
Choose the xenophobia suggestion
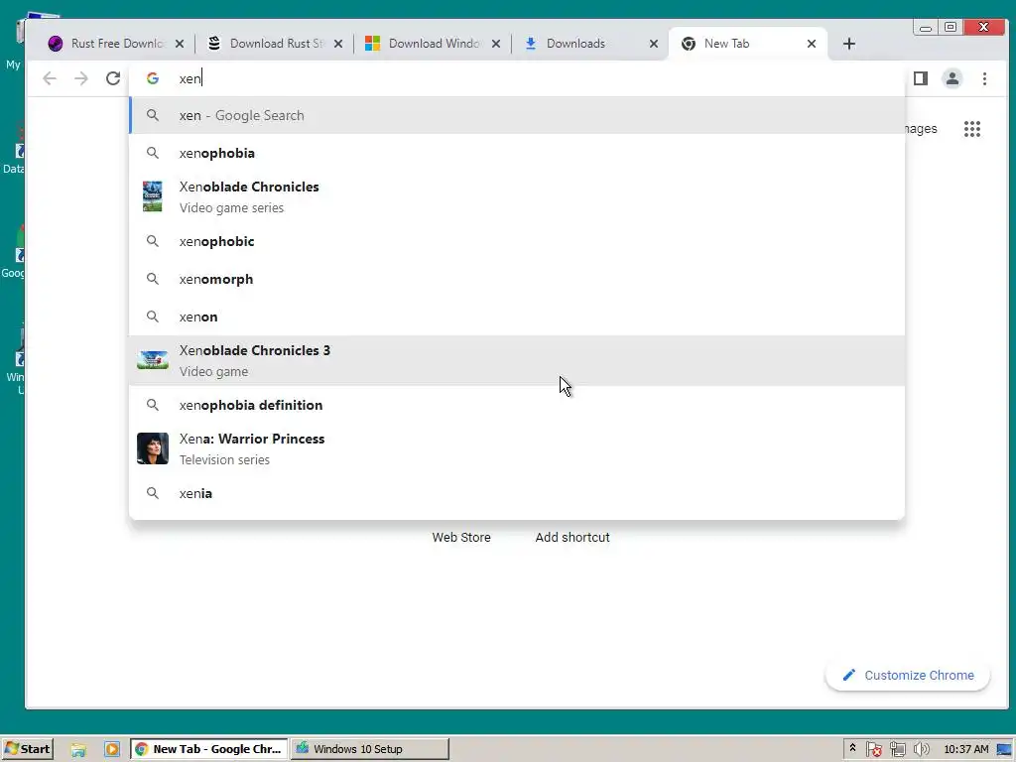point(516,153)
